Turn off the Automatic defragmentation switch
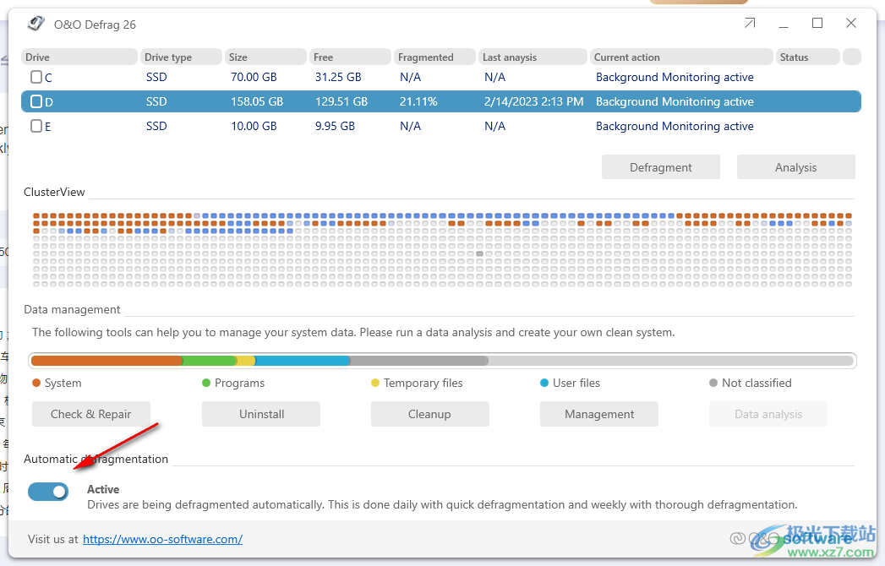 (48, 492)
